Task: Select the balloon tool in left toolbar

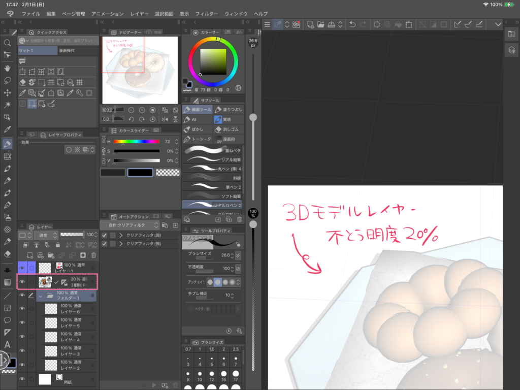Action: pos(7,320)
